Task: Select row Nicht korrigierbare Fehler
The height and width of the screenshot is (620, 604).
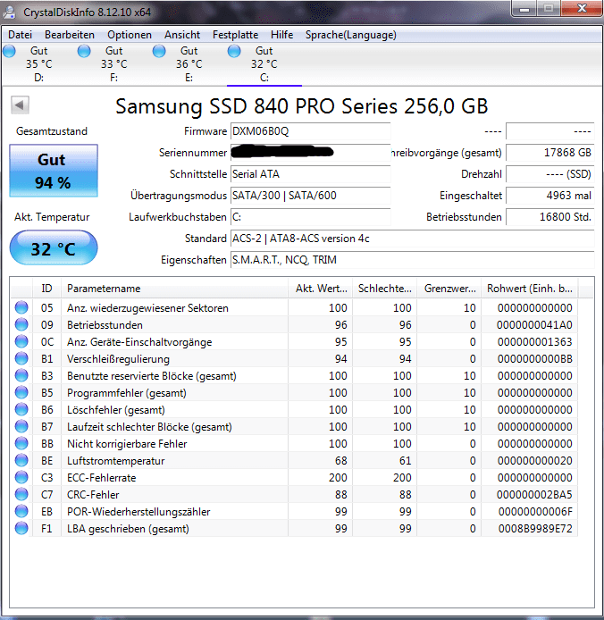Action: pyautogui.click(x=294, y=444)
